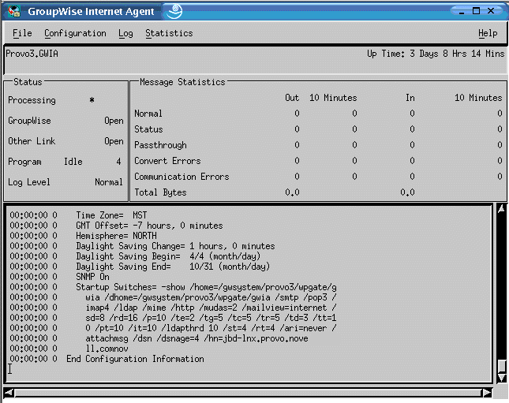Click the Other Link status label
The height and width of the screenshot is (403, 509).
[32, 141]
